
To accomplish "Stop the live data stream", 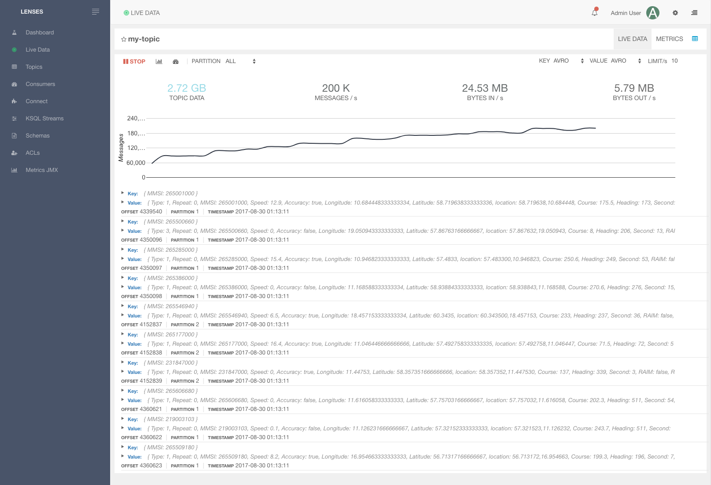I will pyautogui.click(x=134, y=62).
